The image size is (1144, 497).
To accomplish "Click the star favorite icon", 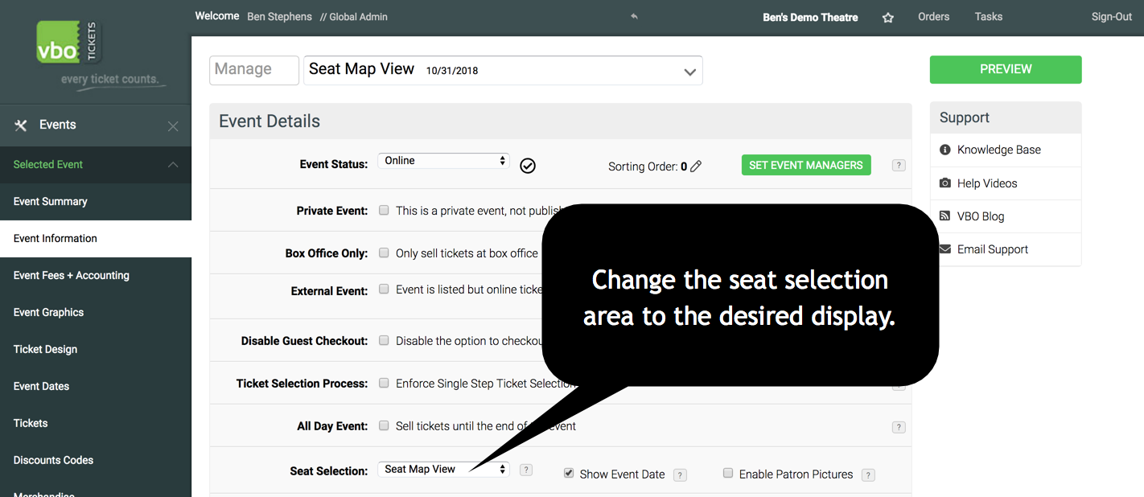I will (888, 17).
